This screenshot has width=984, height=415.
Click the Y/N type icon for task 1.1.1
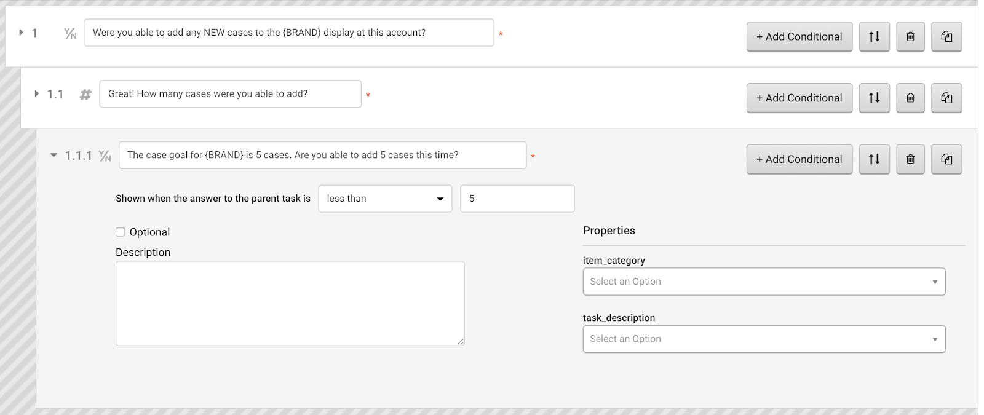point(105,156)
